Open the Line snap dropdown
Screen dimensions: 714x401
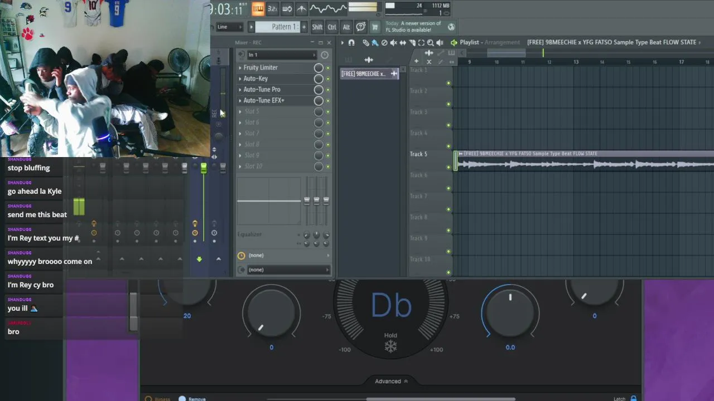pos(229,27)
